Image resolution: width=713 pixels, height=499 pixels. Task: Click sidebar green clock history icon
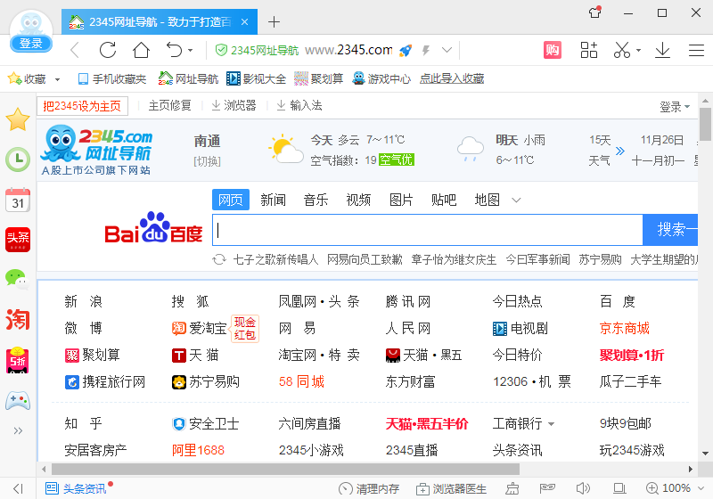point(18,160)
